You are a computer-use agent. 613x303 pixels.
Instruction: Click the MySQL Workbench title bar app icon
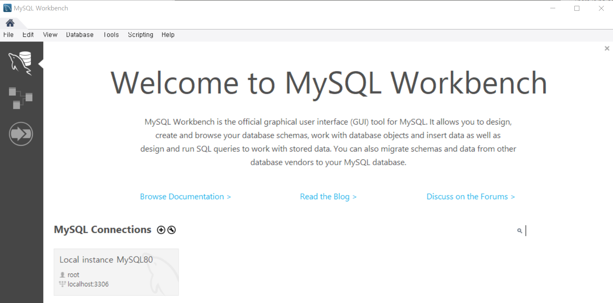pyautogui.click(x=7, y=8)
